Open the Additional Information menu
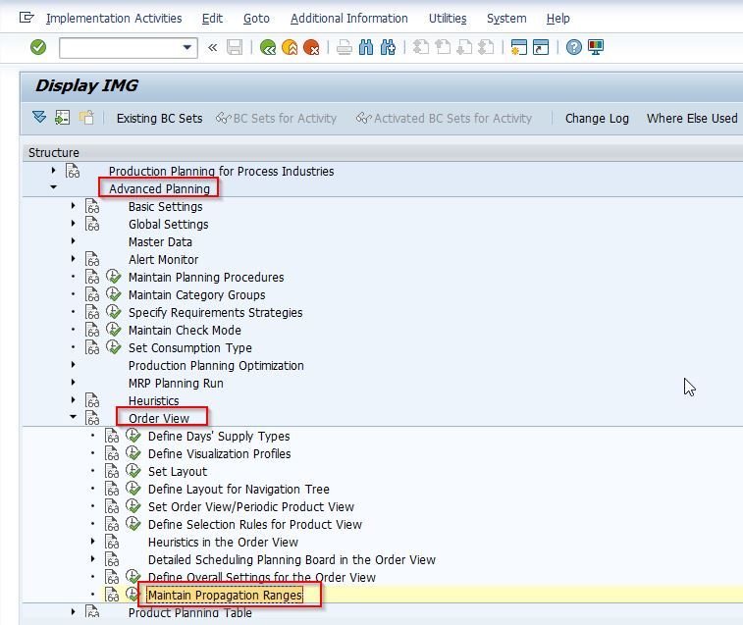743x625 pixels. (x=348, y=19)
